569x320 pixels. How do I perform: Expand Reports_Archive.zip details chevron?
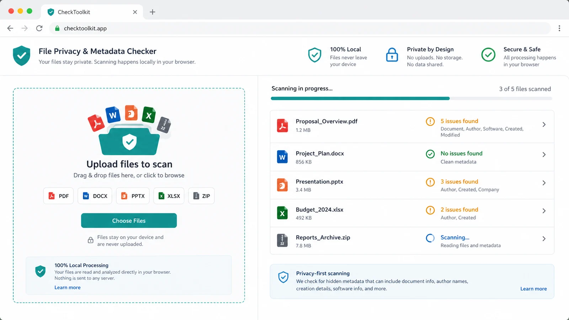tap(544, 239)
